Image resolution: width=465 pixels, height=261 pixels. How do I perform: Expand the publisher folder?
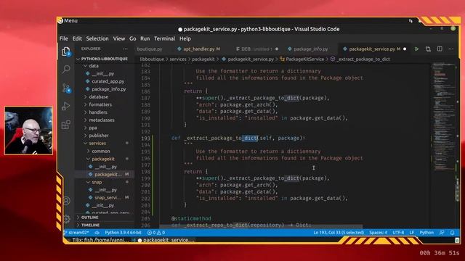pyautogui.click(x=99, y=136)
